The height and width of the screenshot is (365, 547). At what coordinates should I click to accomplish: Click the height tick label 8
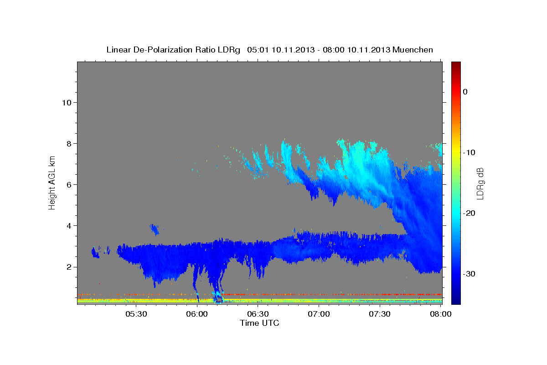[69, 143]
